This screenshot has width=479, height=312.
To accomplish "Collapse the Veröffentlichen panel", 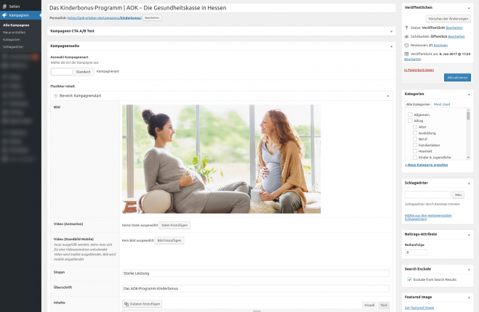I will pos(467,7).
